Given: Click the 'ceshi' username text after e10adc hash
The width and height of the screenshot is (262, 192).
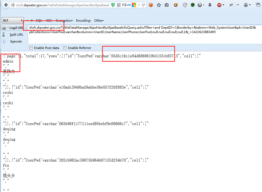Looking at the screenshot, I should click(8, 92).
